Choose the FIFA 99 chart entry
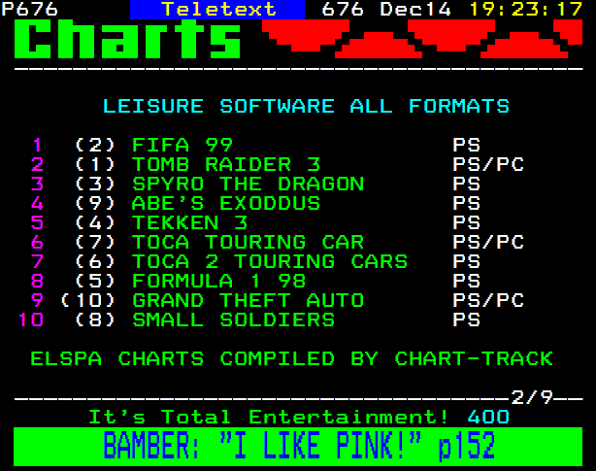 tap(182, 145)
